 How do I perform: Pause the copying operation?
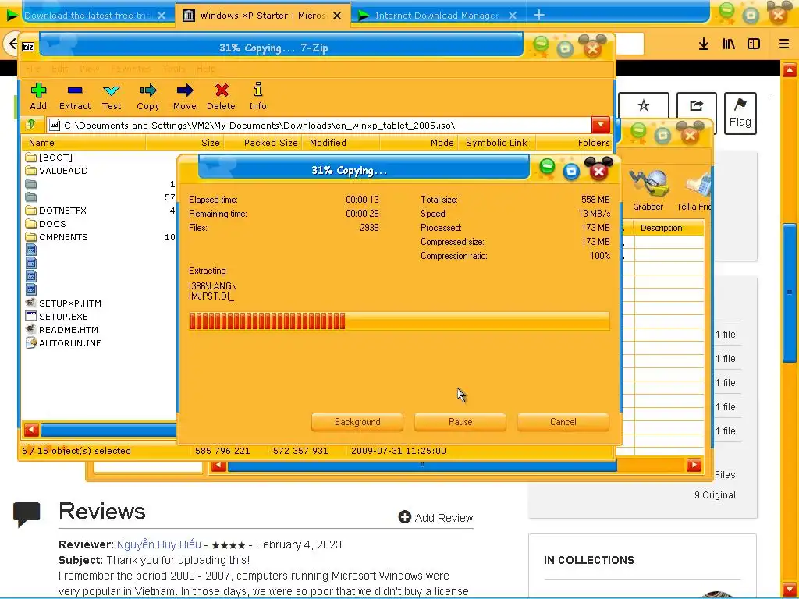tap(460, 422)
